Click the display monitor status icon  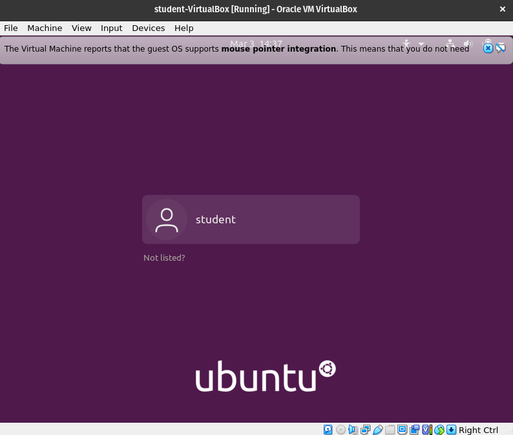[402, 430]
